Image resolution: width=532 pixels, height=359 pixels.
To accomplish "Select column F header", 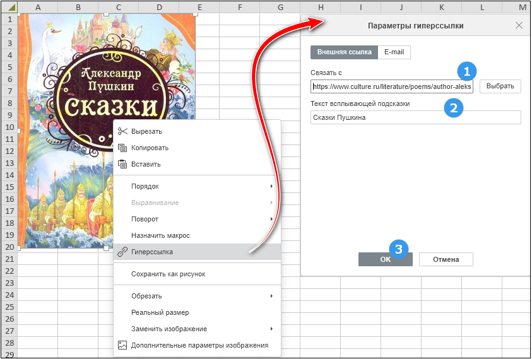I will [x=240, y=7].
